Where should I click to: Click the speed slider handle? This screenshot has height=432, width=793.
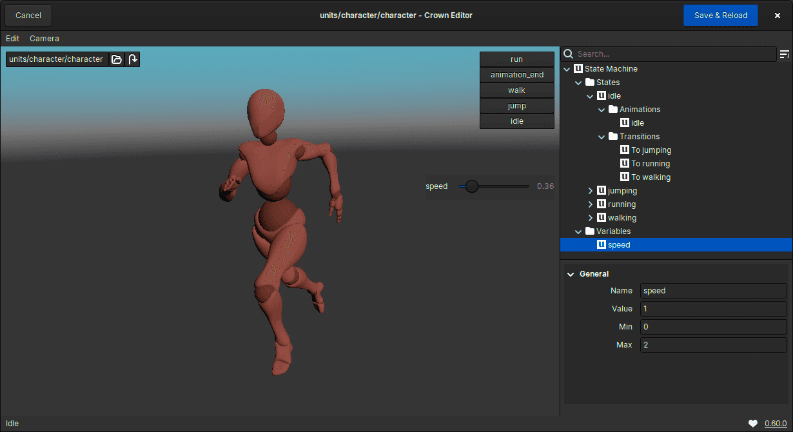click(472, 186)
